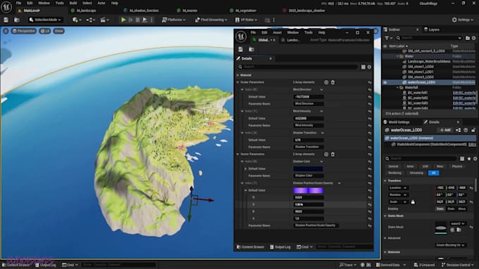Add element to Scalar Parameters array
The width and height of the screenshot is (479, 269).
326,82
